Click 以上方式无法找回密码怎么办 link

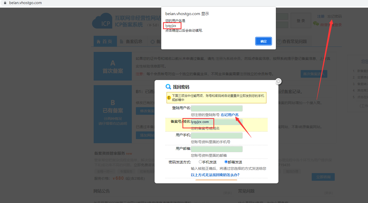click(x=215, y=175)
